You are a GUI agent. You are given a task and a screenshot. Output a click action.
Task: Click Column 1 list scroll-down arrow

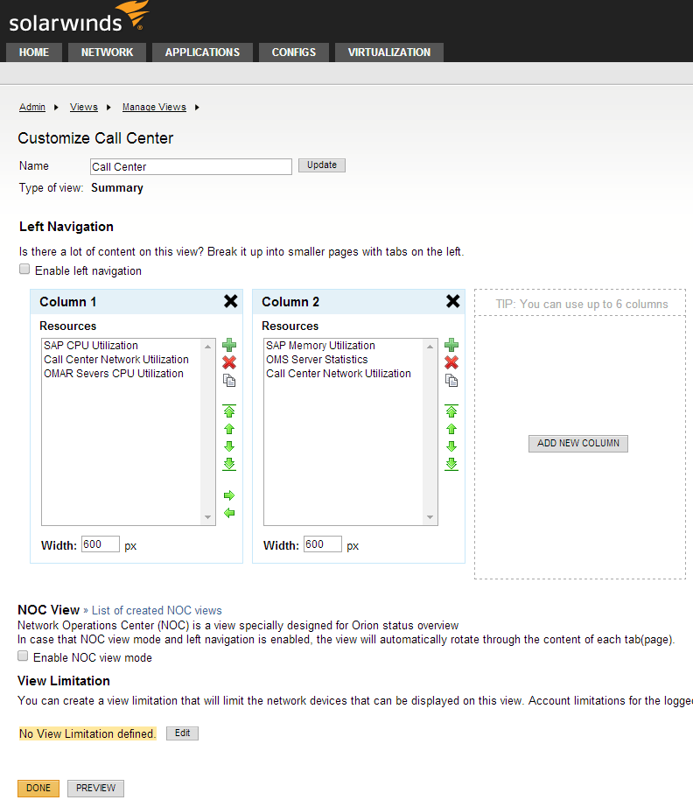coord(208,517)
